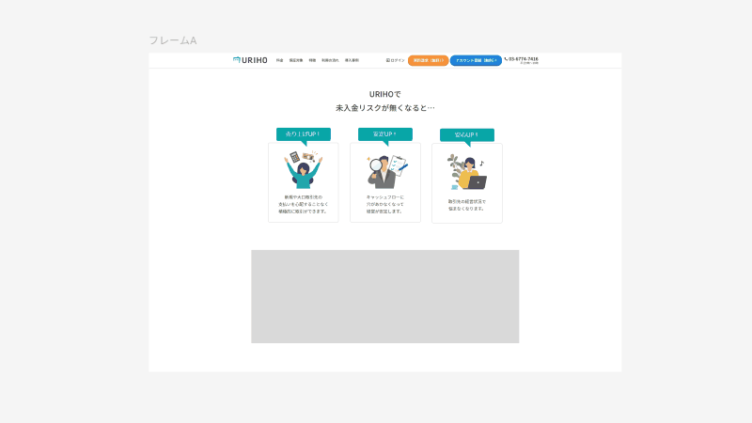Go to the 保証対象 navigation item
This screenshot has width=752, height=423.
pyautogui.click(x=295, y=60)
